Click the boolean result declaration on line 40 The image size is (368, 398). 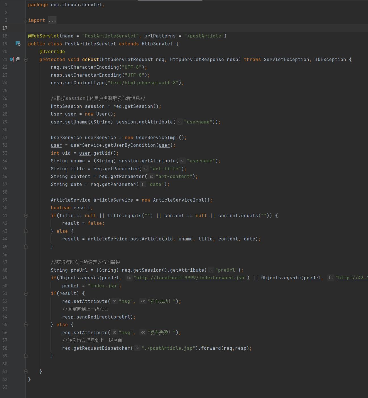pos(72,208)
